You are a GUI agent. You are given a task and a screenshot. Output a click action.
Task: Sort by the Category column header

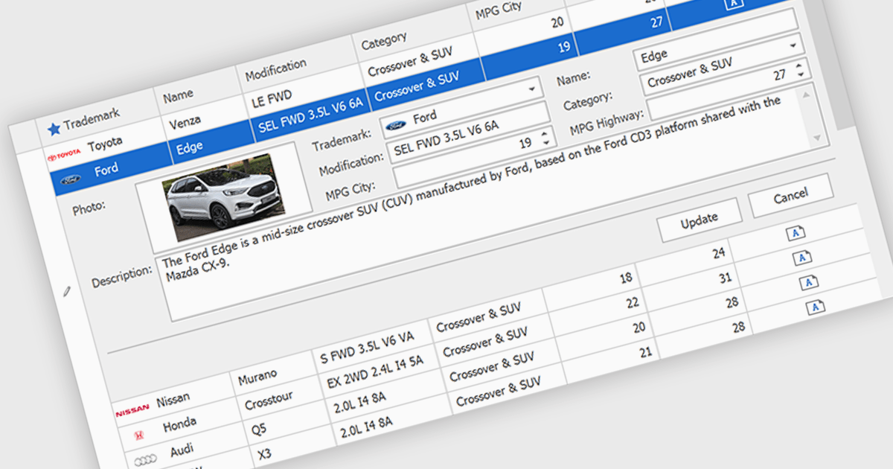tap(384, 40)
